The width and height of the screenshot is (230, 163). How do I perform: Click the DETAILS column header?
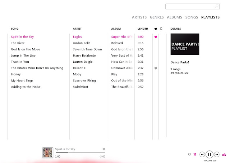pyautogui.click(x=176, y=28)
